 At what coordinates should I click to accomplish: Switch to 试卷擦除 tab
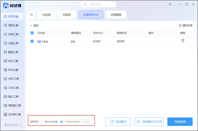[116, 15]
